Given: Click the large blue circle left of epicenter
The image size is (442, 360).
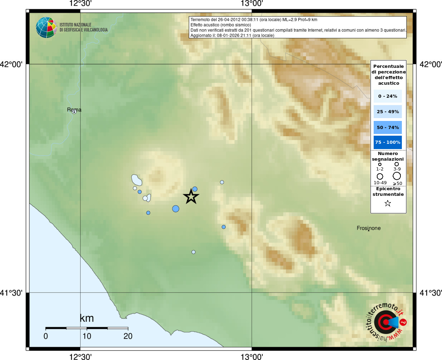Looking at the screenshot, I should click(176, 209).
